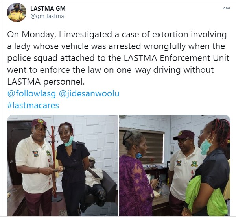236x217 pixels.
Task: Click the green face mask in left photo
Action: click(x=69, y=142)
